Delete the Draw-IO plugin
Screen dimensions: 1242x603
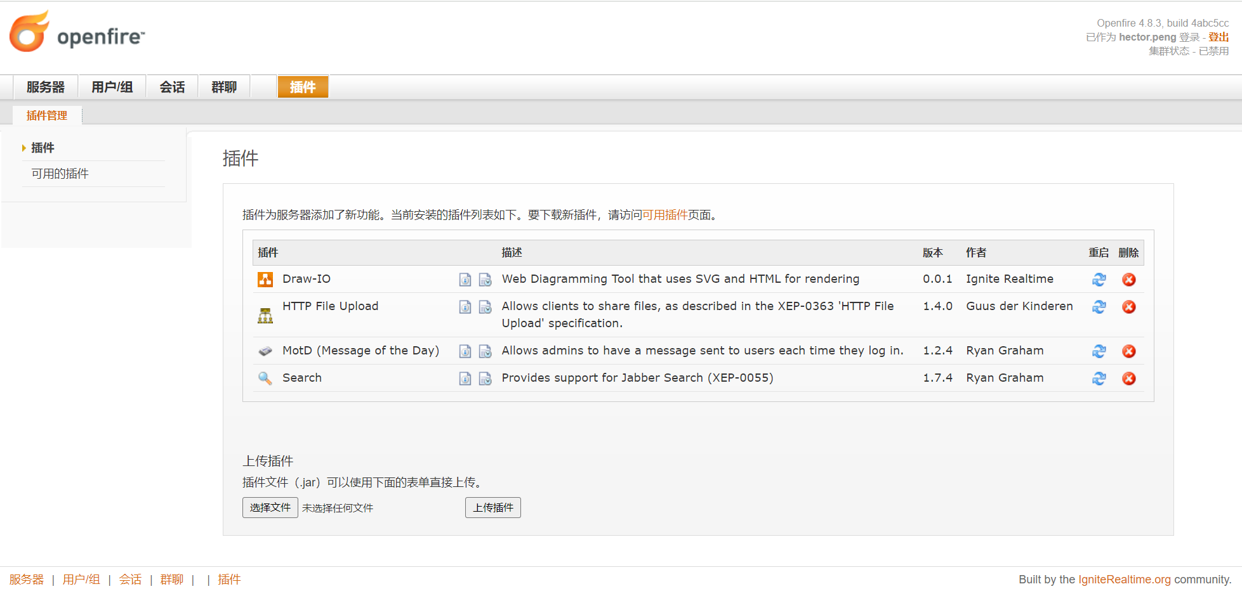[1128, 280]
